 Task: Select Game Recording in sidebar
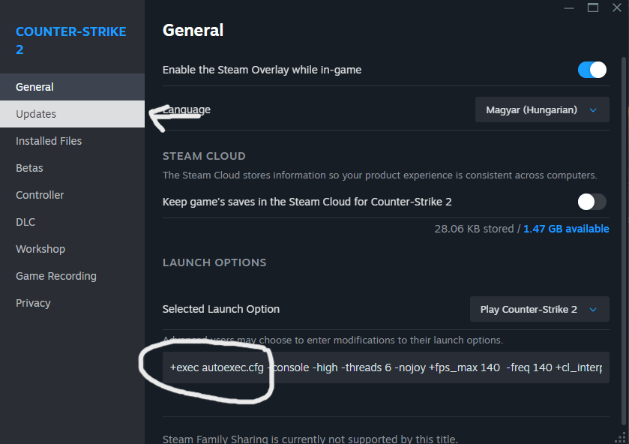(72, 276)
